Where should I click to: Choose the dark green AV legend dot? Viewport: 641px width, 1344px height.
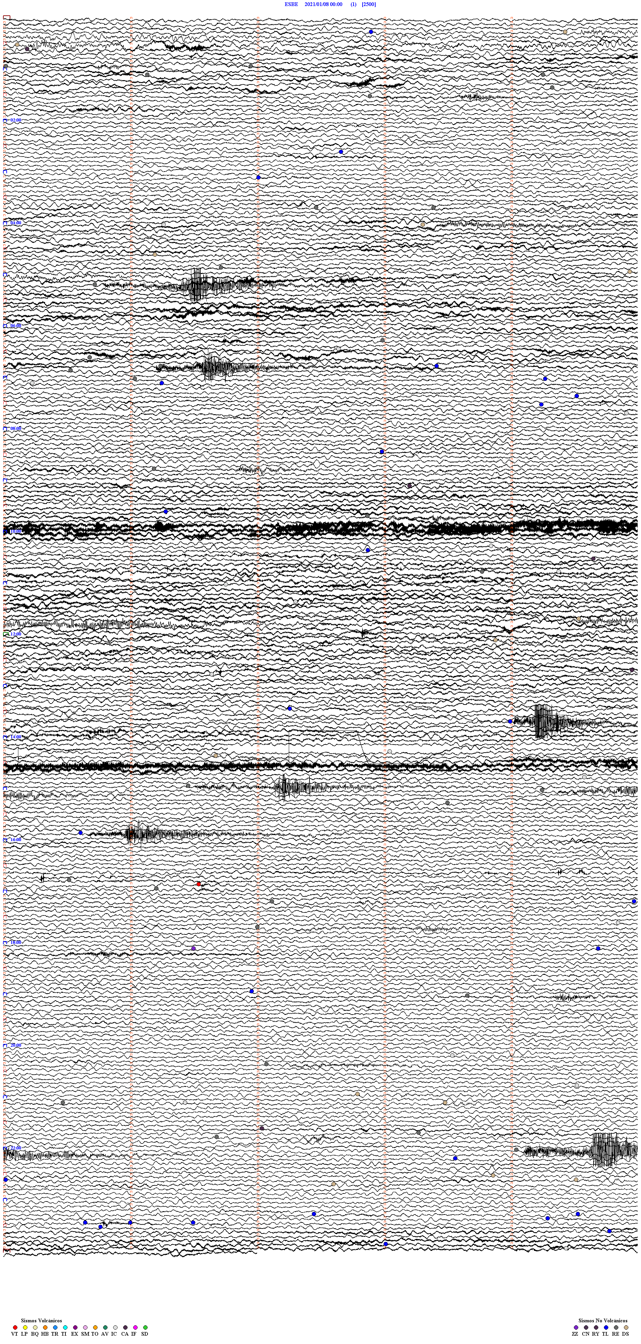pos(105,1327)
